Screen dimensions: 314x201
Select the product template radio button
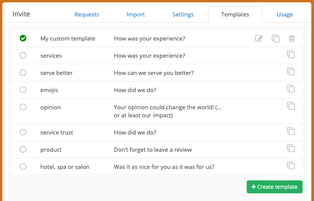[x=23, y=149]
